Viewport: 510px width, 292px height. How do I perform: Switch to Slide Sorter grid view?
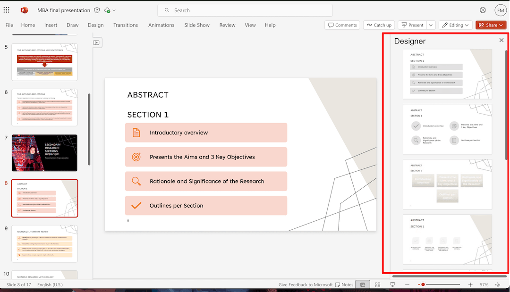pyautogui.click(x=377, y=284)
